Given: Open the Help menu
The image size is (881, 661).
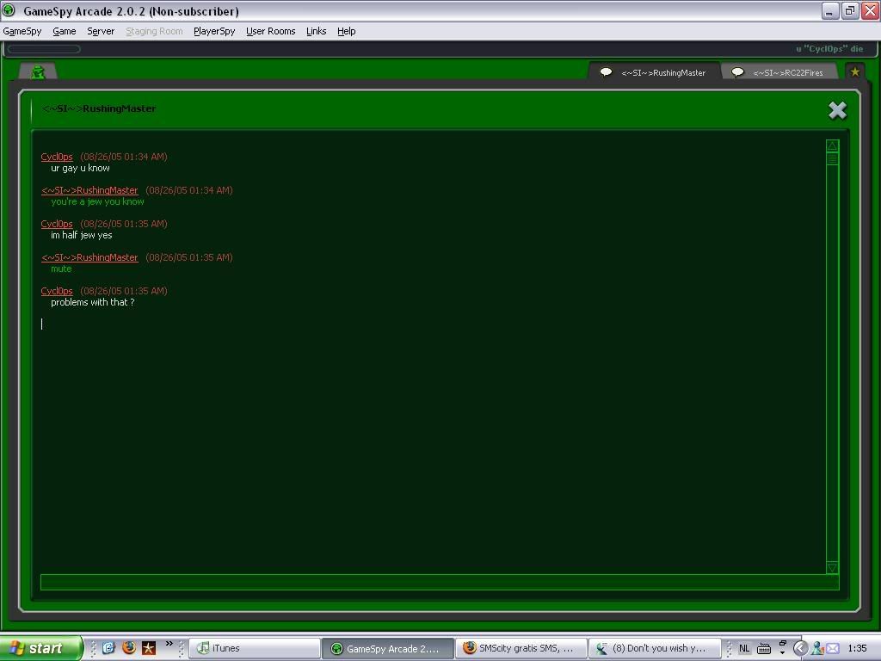Looking at the screenshot, I should click(x=346, y=32).
